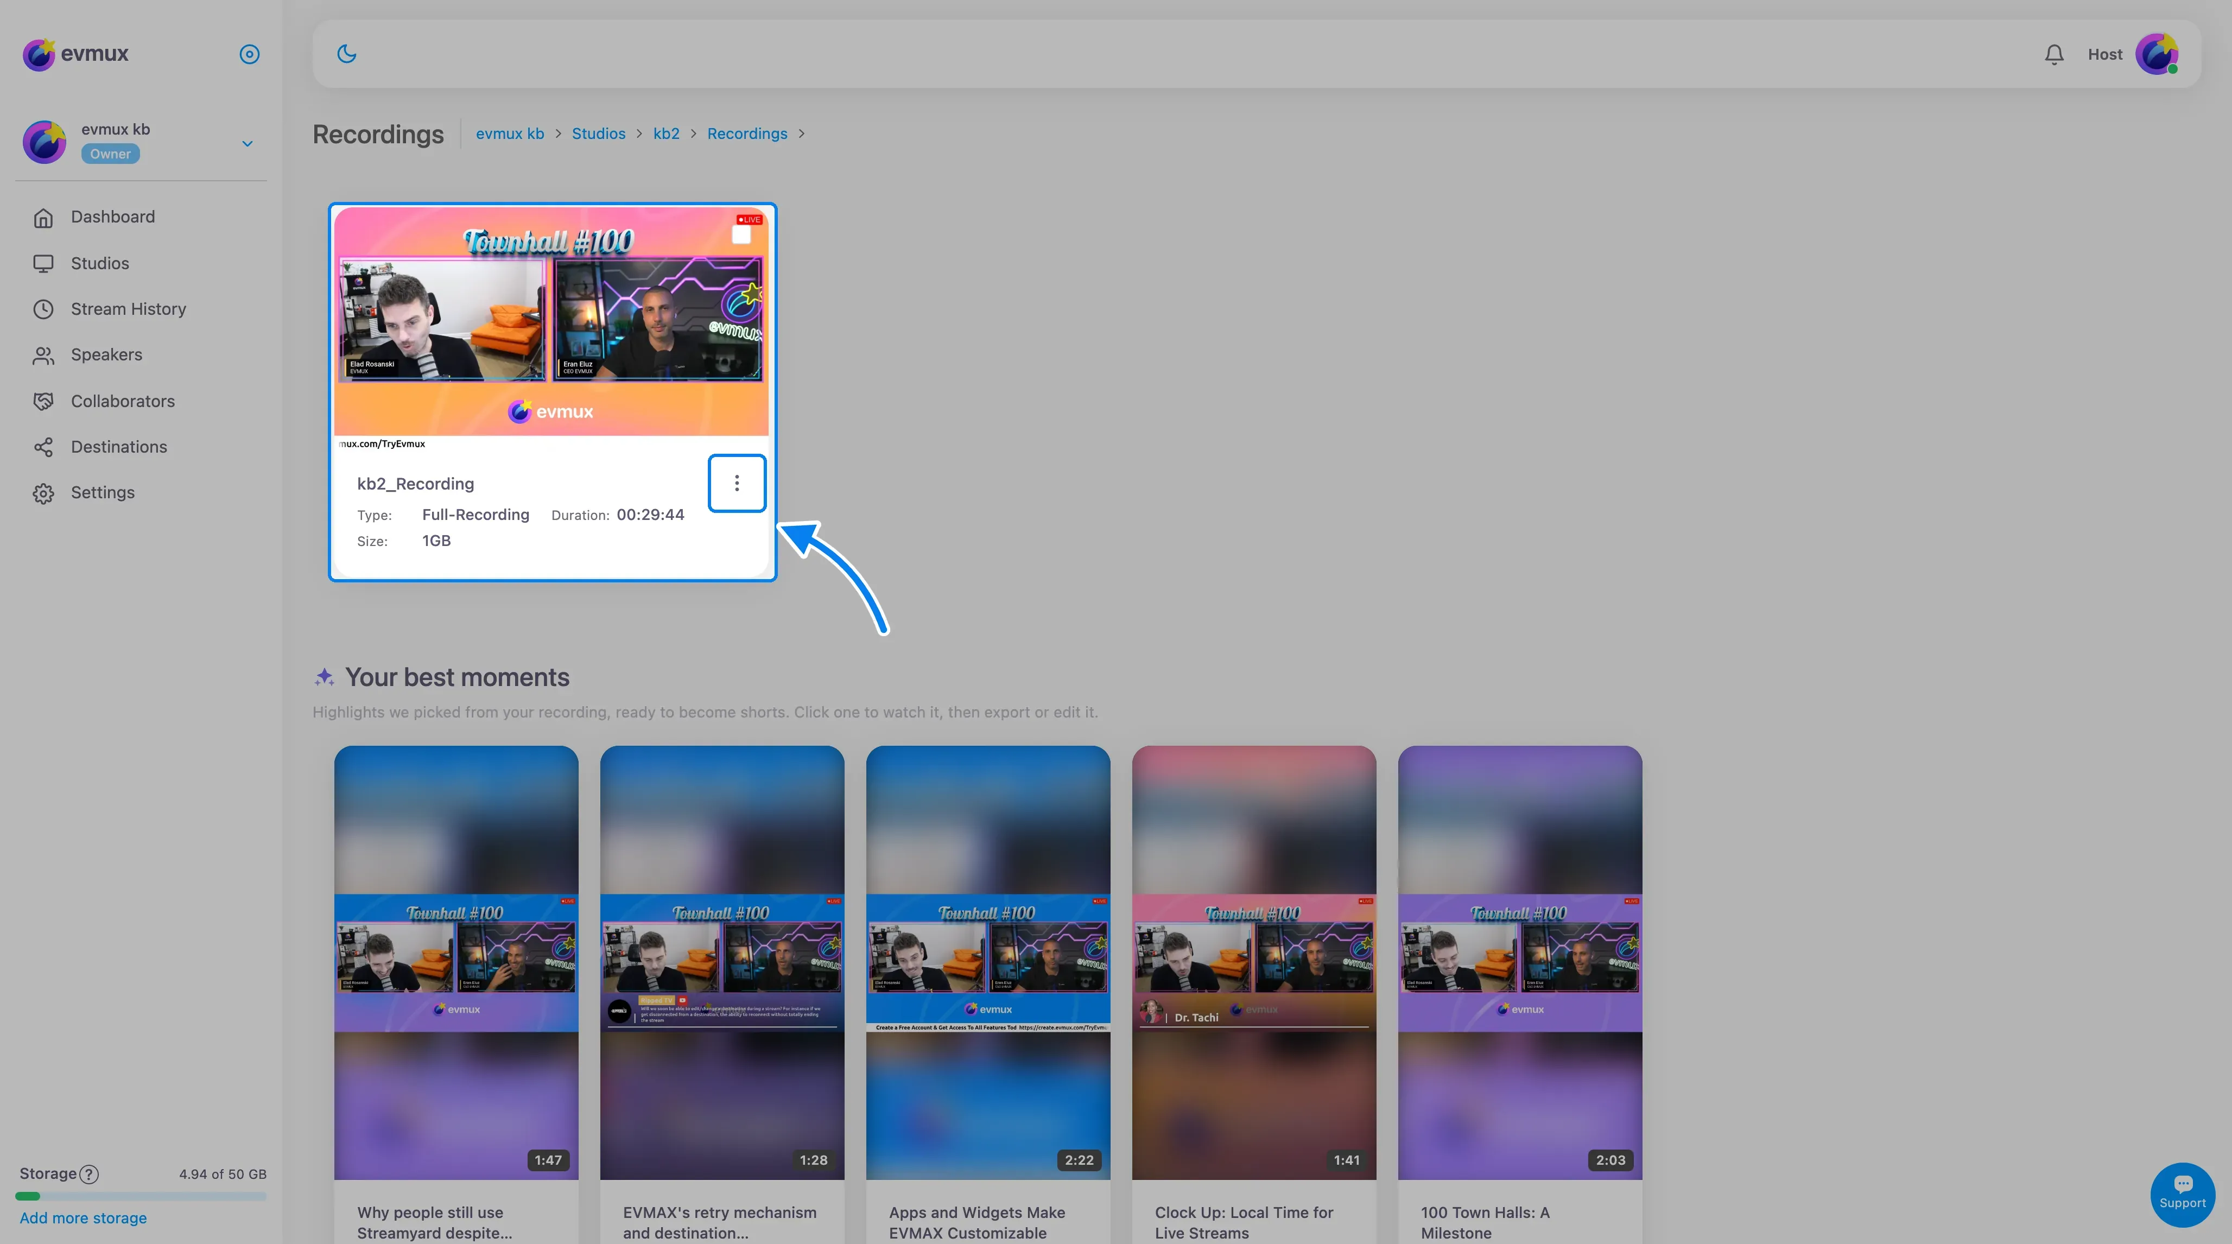Image resolution: width=2232 pixels, height=1244 pixels.
Task: Click the Stream History clock icon
Action: (x=43, y=309)
